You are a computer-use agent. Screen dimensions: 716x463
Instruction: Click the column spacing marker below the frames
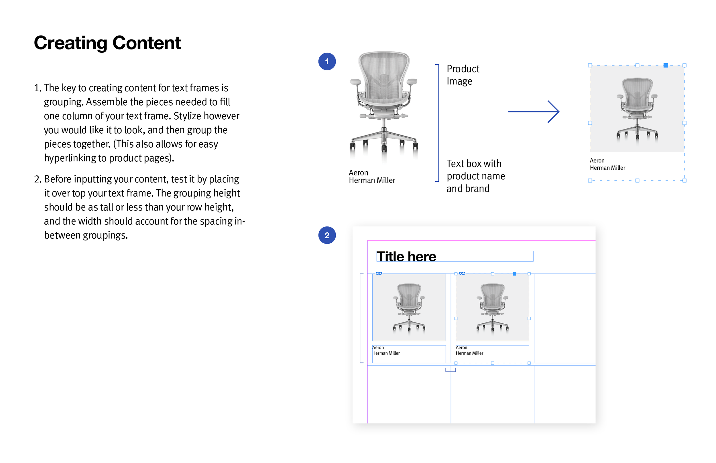[451, 369]
